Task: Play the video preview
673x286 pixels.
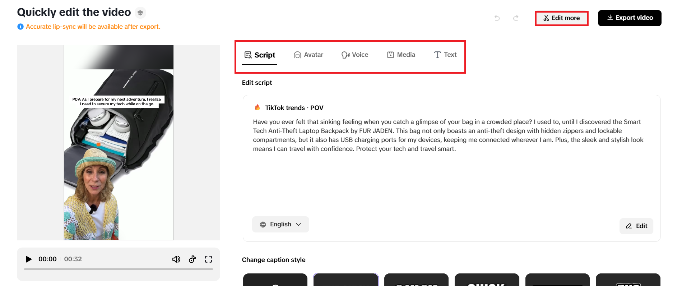Action: pyautogui.click(x=29, y=259)
